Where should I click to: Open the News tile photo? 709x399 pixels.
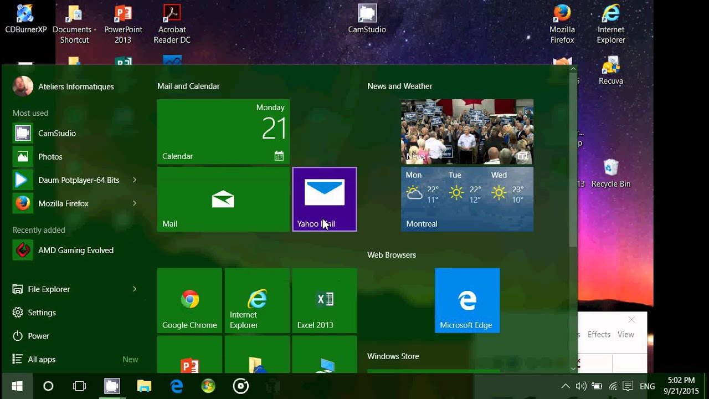[467, 131]
